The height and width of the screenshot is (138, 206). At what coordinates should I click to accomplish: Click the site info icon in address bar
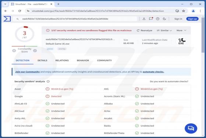(28, 11)
